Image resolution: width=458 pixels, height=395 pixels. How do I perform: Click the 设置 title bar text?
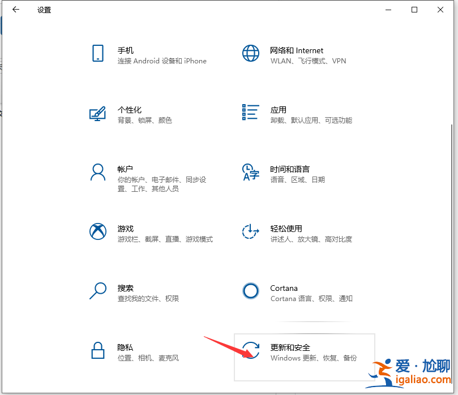[x=44, y=10]
